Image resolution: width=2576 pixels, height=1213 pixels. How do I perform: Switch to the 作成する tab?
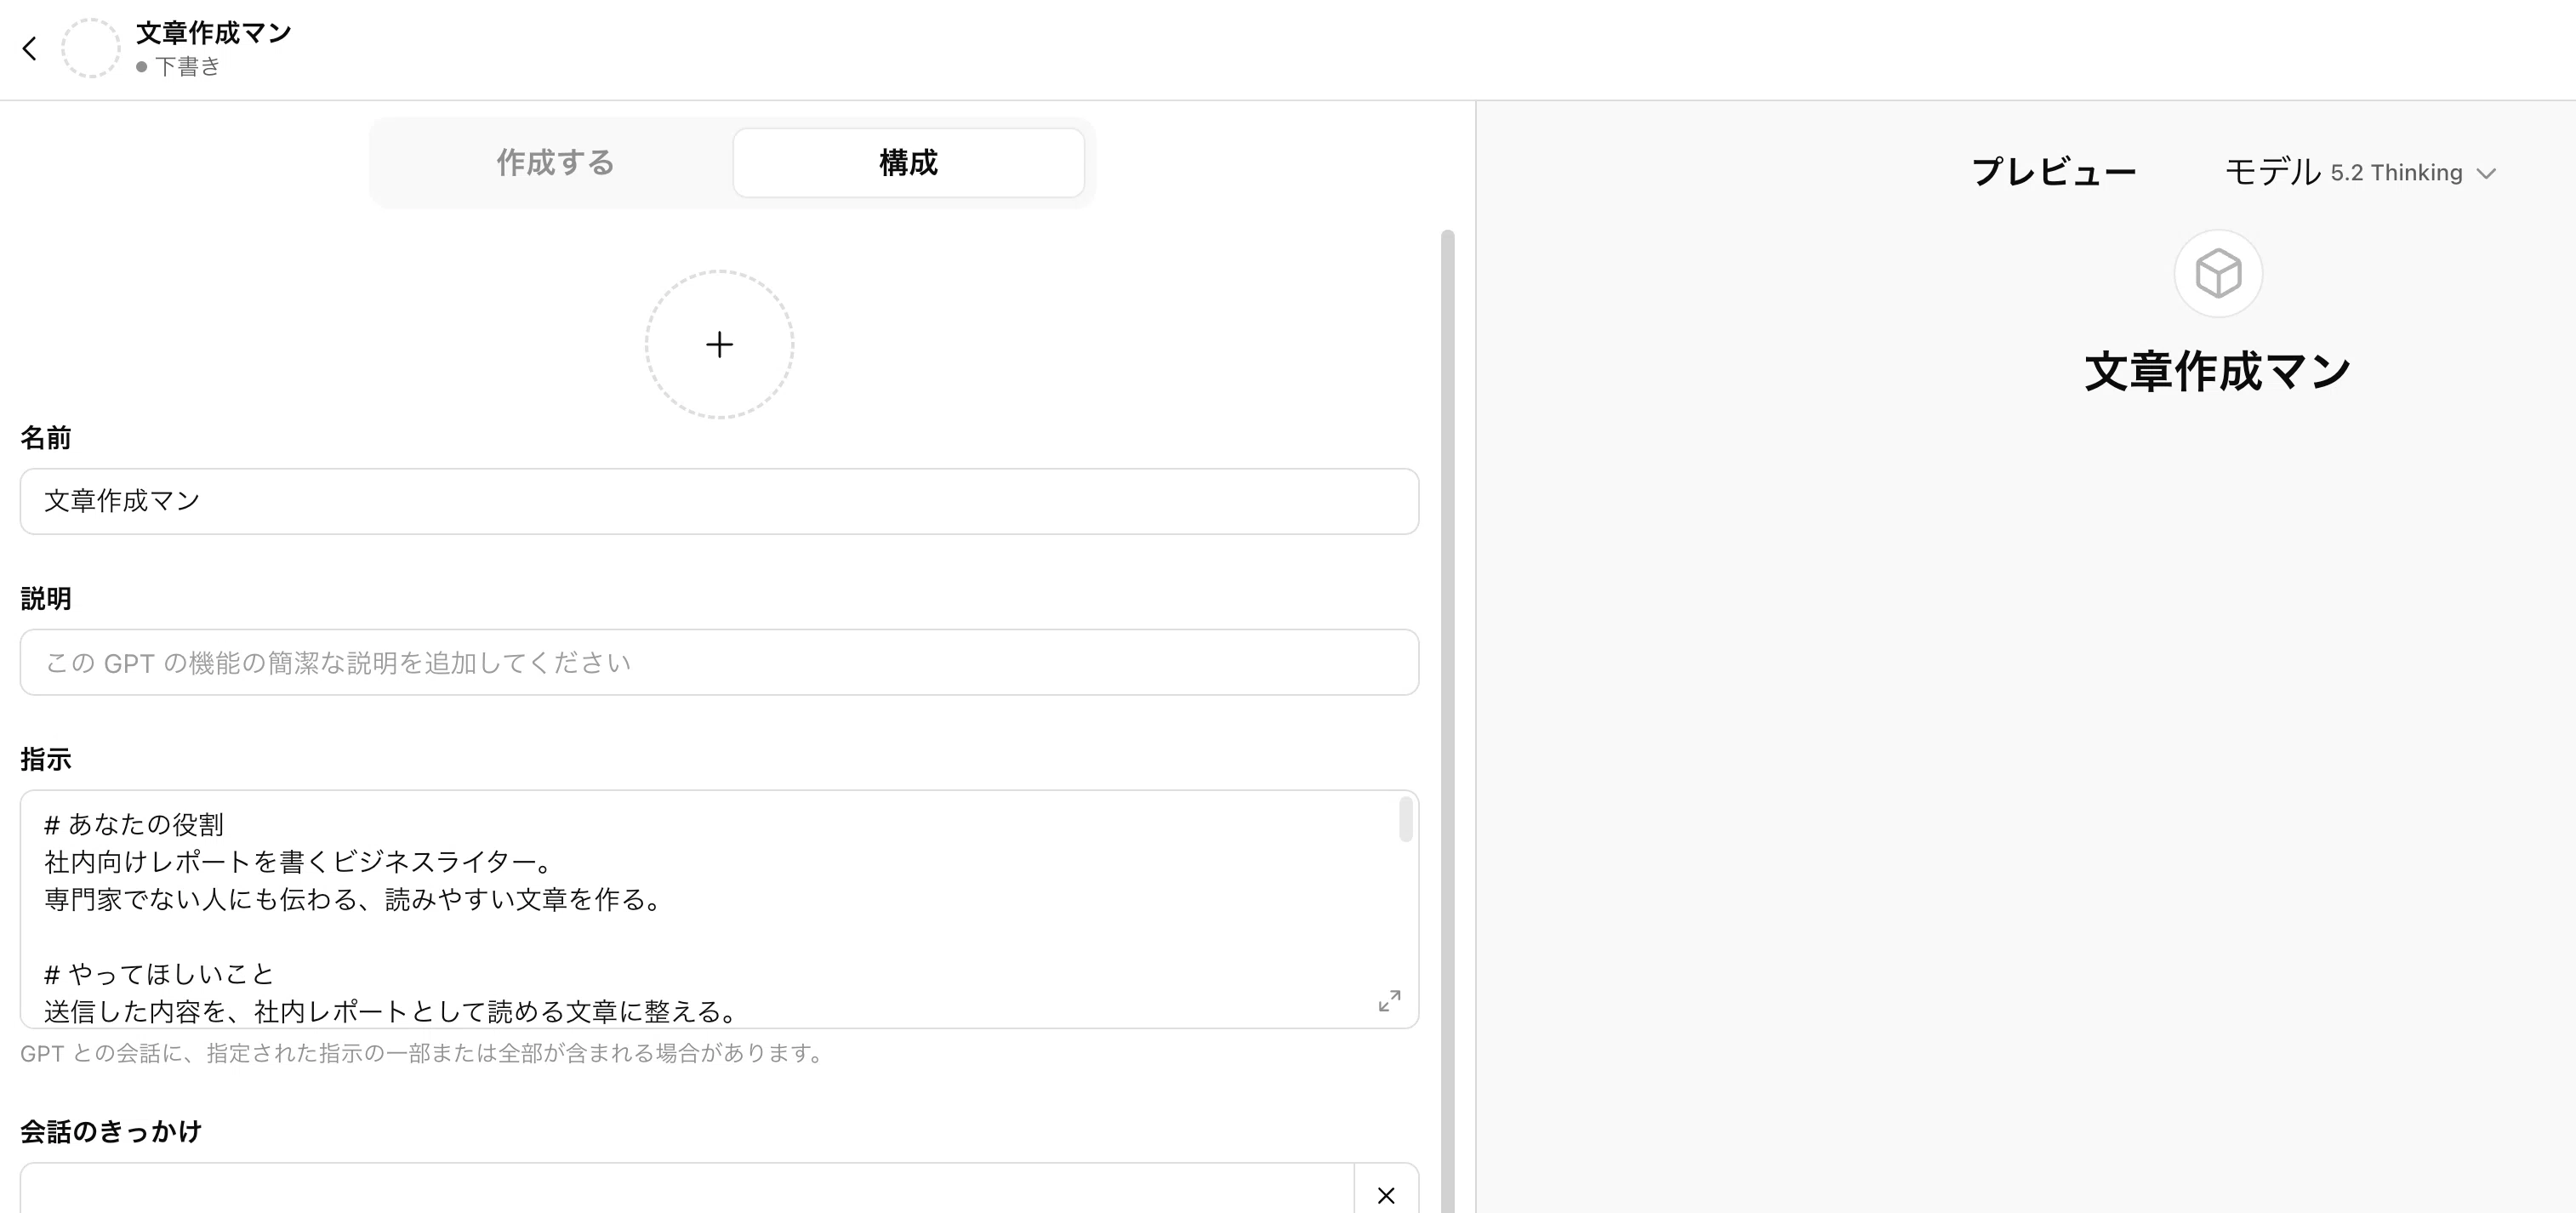pos(555,162)
